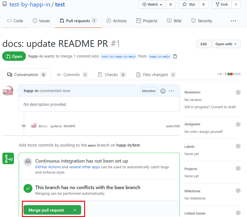
Task: Open the Projects tab
Action: (147, 21)
